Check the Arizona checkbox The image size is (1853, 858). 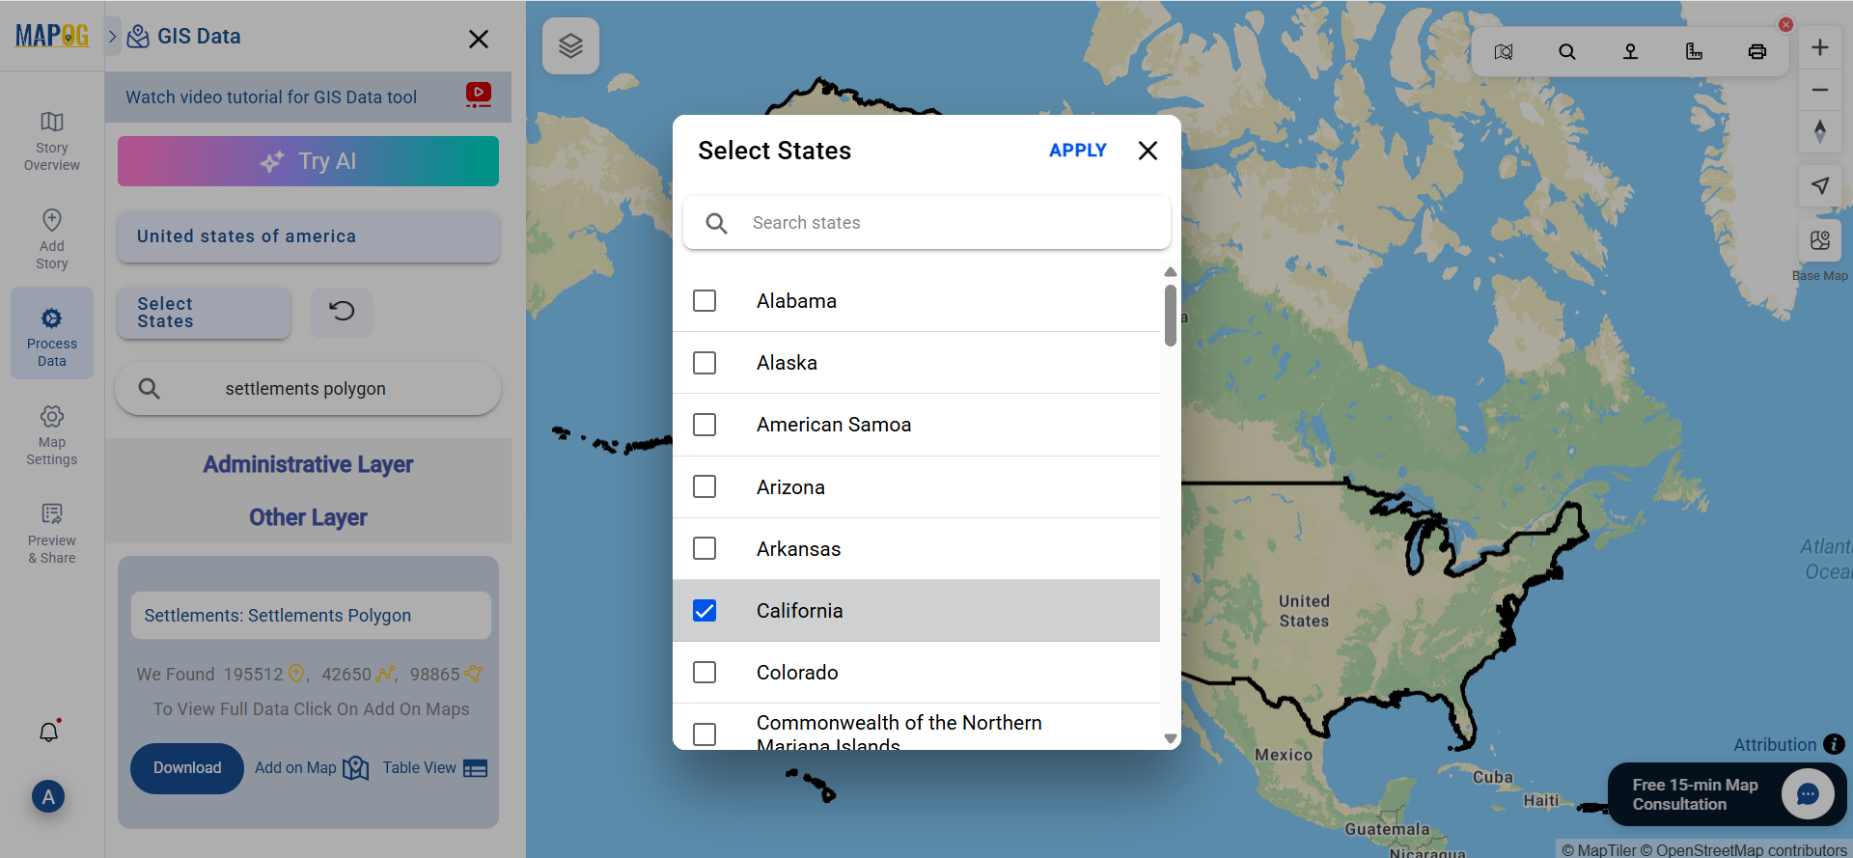coord(705,486)
